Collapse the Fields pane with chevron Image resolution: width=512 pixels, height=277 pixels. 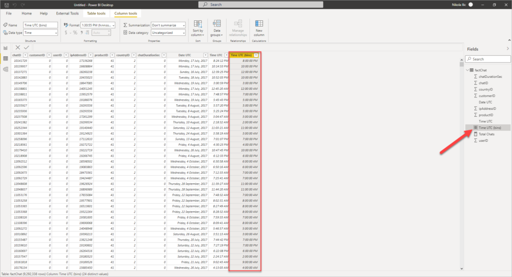tap(508, 49)
